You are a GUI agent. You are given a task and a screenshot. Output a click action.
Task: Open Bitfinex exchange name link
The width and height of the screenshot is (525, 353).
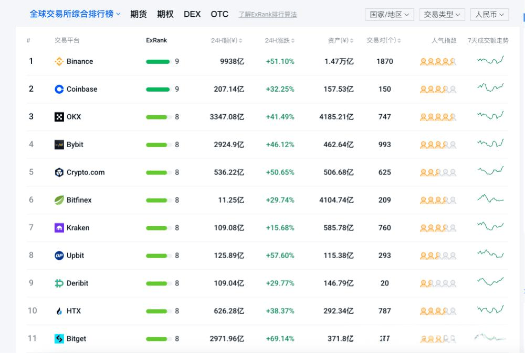79,200
